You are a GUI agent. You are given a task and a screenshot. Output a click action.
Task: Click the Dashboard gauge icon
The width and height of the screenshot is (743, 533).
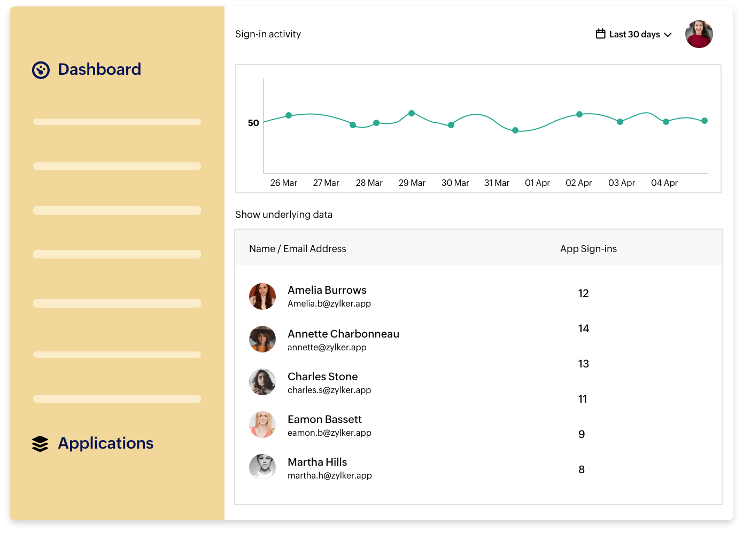point(41,70)
